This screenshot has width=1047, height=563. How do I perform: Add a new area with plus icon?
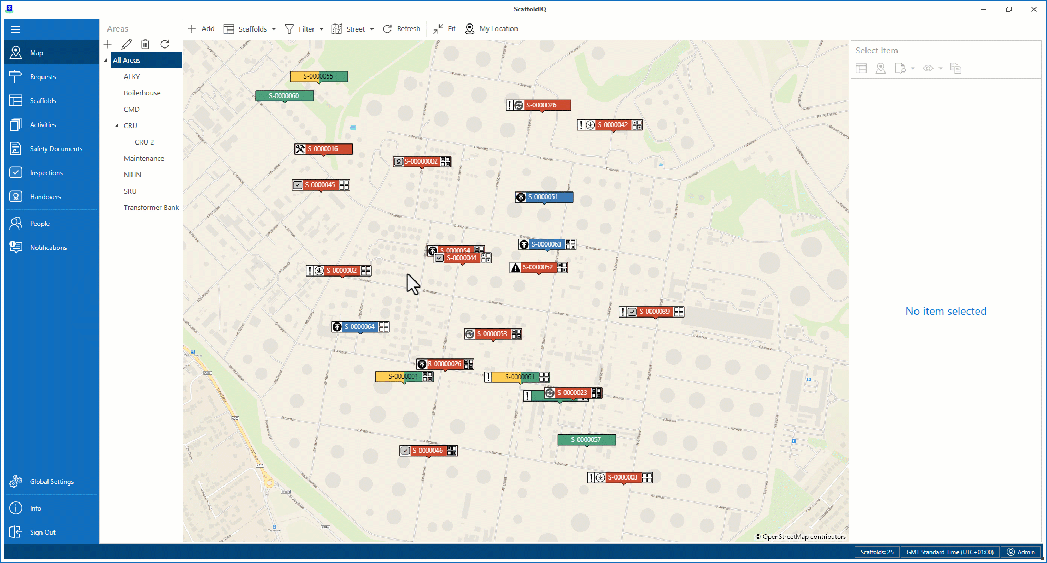click(107, 44)
